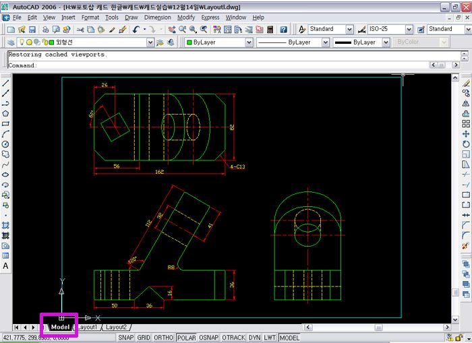472x343 pixels.
Task: Select the Rectangle draw tool
Action: tap(5, 124)
